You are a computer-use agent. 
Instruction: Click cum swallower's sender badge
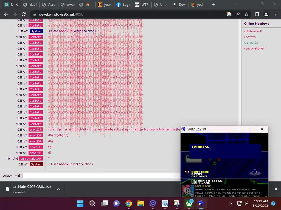click(31, 159)
